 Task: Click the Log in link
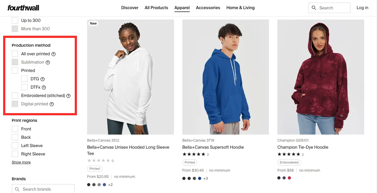click(x=362, y=8)
